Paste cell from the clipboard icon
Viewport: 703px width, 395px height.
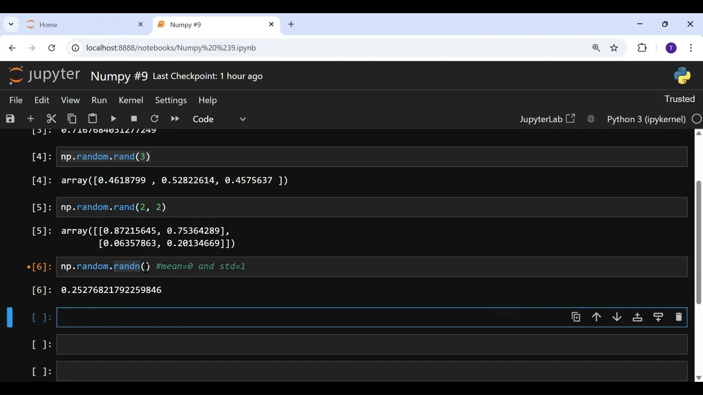[x=93, y=119]
